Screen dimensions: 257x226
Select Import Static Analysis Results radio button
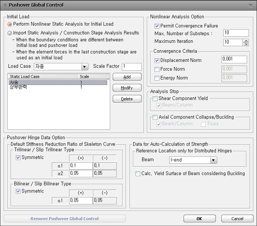[x=10, y=33]
